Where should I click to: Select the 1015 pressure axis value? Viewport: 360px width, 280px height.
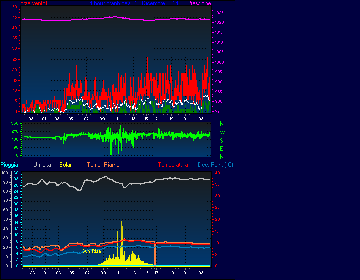(x=219, y=32)
